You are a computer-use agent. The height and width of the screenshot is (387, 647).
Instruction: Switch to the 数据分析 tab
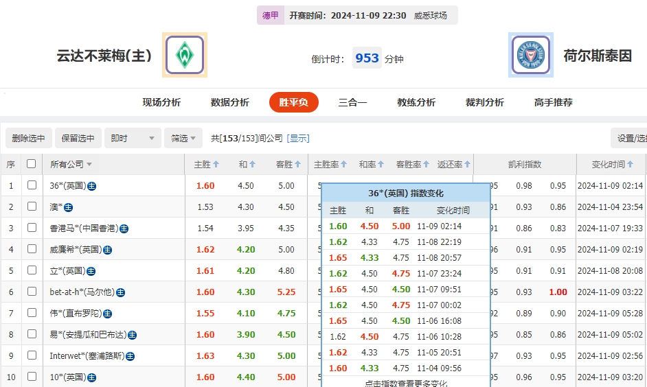coord(229,102)
